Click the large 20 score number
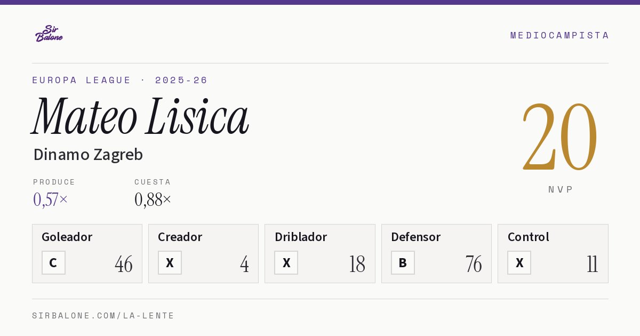 point(560,136)
